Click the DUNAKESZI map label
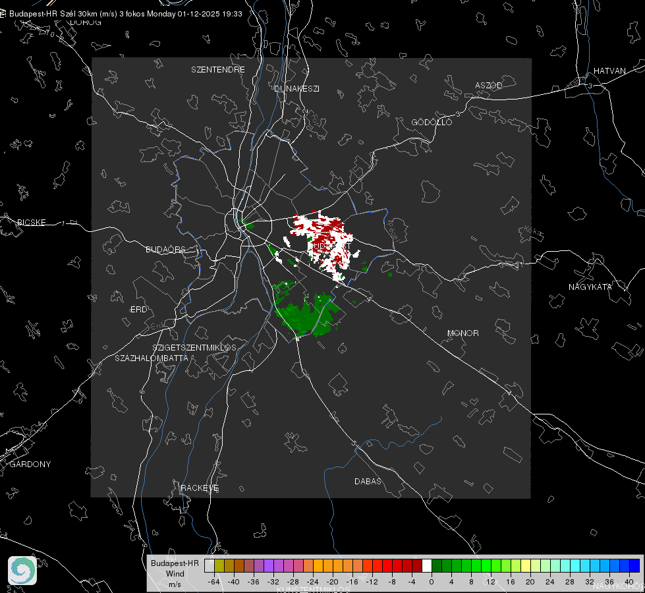This screenshot has height=593, width=645. click(x=296, y=88)
